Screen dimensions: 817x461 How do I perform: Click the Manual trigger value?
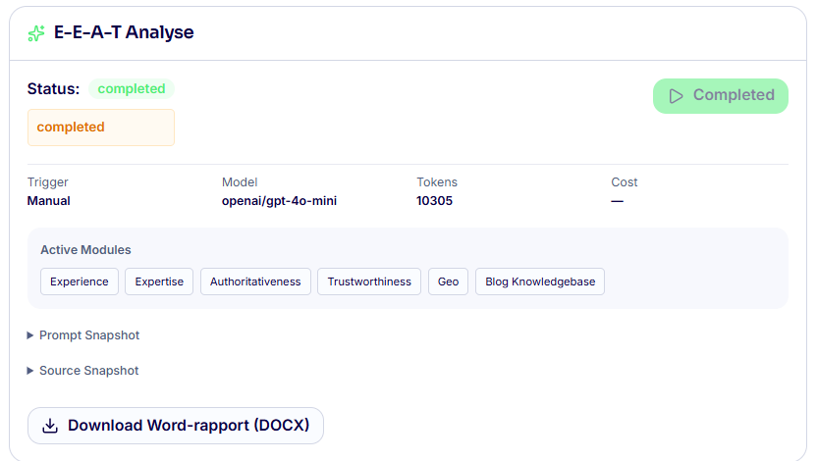pyautogui.click(x=48, y=201)
